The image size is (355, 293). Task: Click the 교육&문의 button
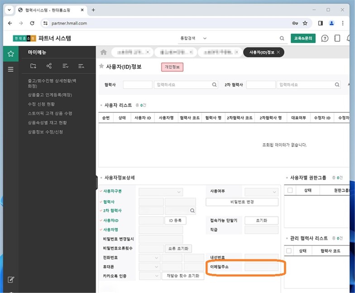coord(303,38)
